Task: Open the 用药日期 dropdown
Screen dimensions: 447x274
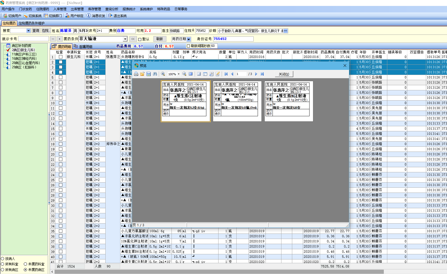Action: click(189, 39)
